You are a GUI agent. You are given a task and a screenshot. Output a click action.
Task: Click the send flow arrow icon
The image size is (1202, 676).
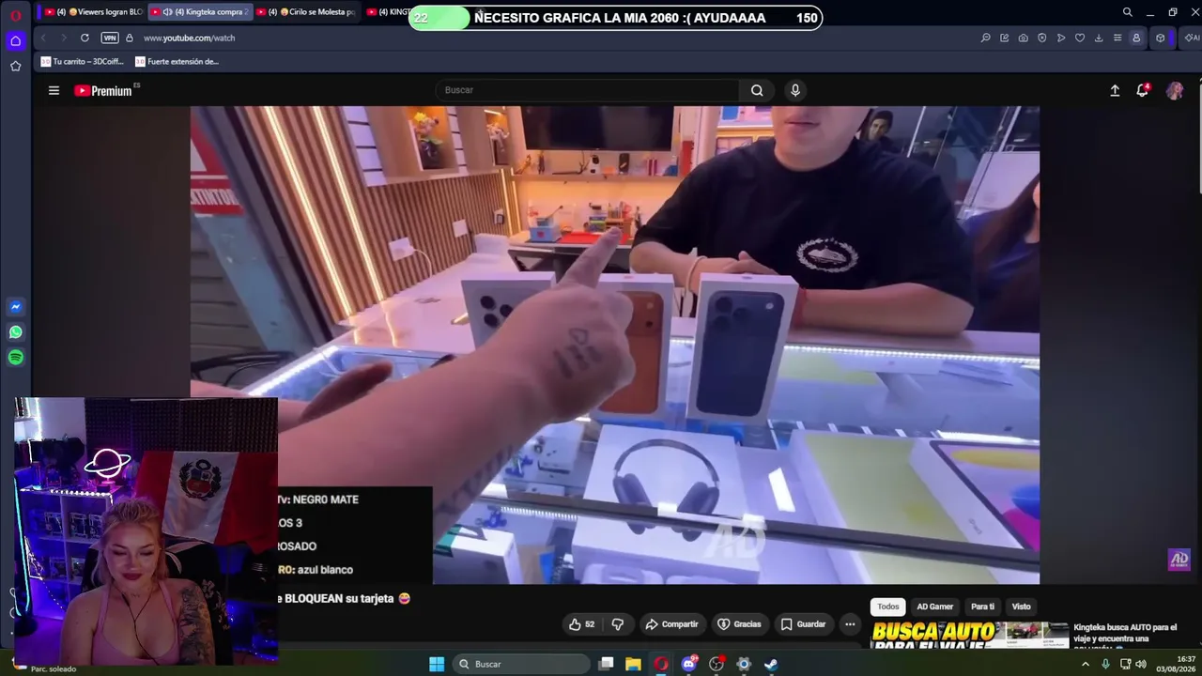[1060, 38]
